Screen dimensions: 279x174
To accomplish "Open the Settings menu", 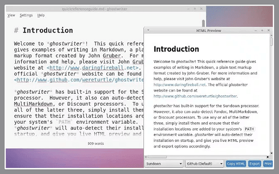I will pos(26,15).
